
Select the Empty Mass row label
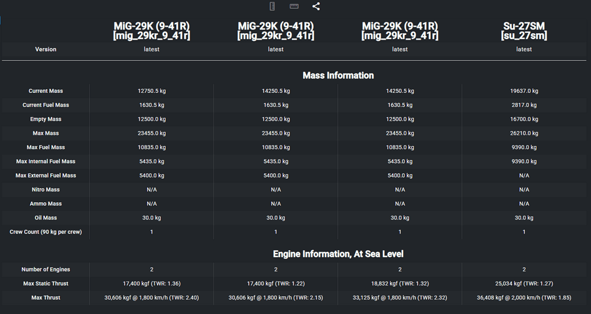46,119
